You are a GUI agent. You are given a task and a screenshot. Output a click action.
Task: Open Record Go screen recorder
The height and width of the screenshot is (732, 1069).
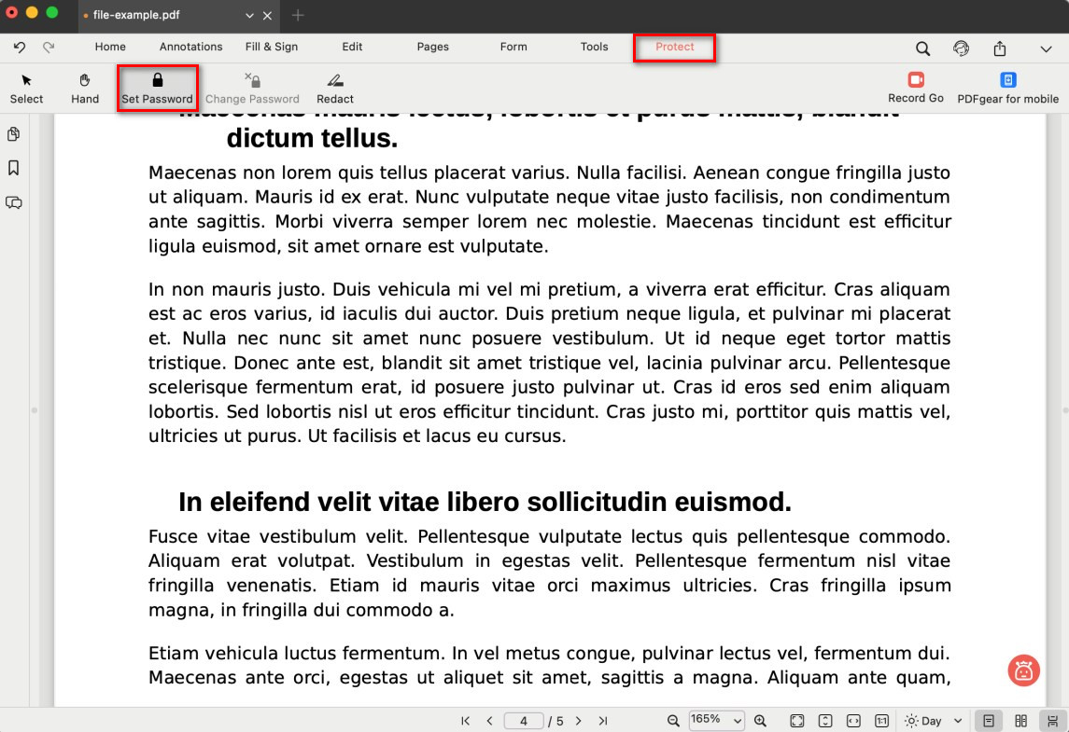click(915, 88)
